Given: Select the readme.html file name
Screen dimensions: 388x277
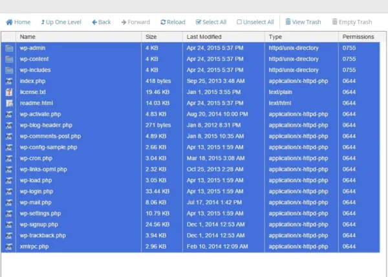Looking at the screenshot, I should [36, 103].
